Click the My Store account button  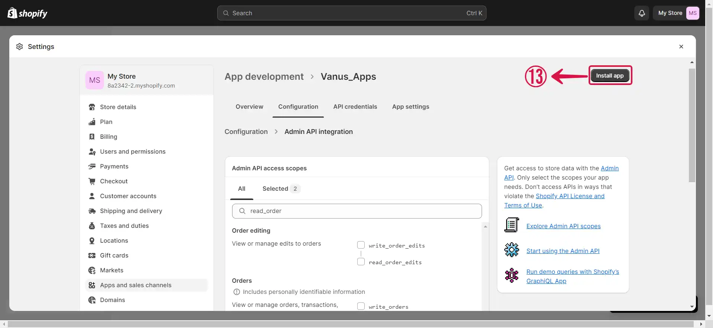[x=676, y=13]
